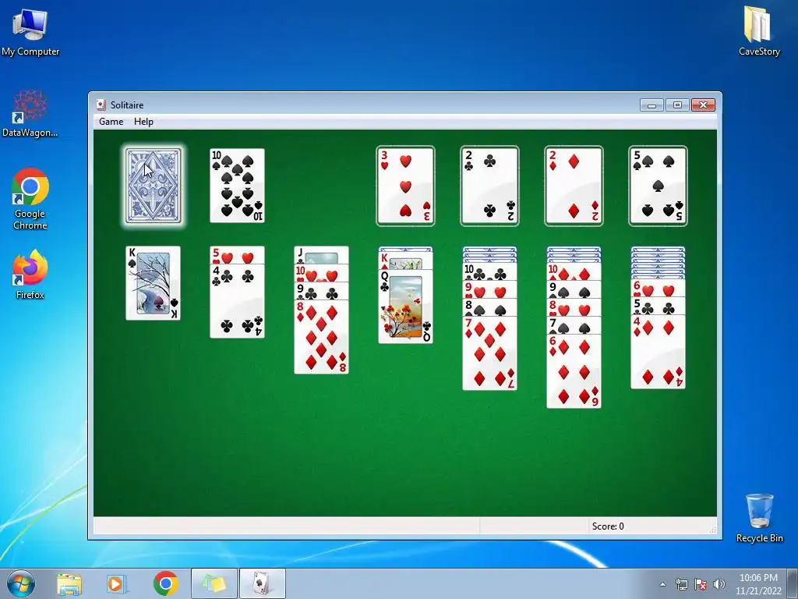Viewport: 798px width, 599px height.
Task: Draw a card from the stock deck
Action: [x=154, y=186]
